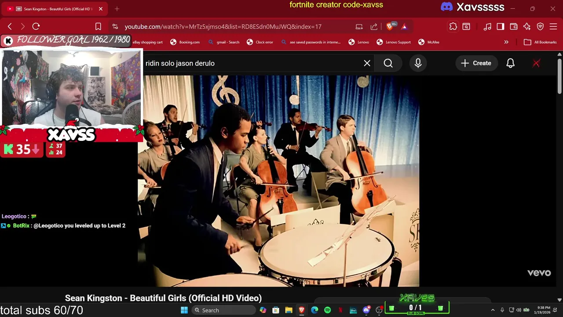This screenshot has width=563, height=317.
Task: Open the YouTube Create button
Action: coord(476,63)
